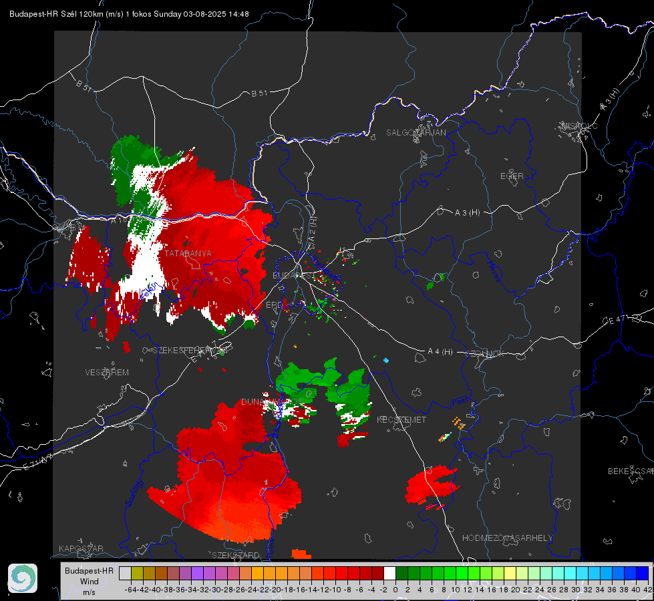This screenshot has height=601, width=654.
Task: Click the 'SALGOTARJAN' city label
Action: (416, 133)
